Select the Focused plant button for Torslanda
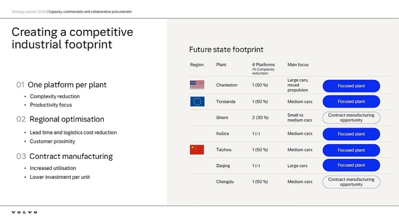Viewport: 399px width, 224px height. (351, 102)
